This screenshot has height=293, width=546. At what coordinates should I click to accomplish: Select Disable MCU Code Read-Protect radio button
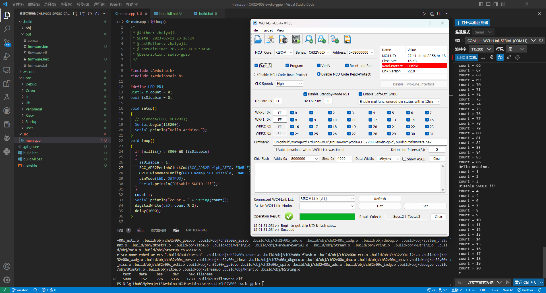point(318,74)
